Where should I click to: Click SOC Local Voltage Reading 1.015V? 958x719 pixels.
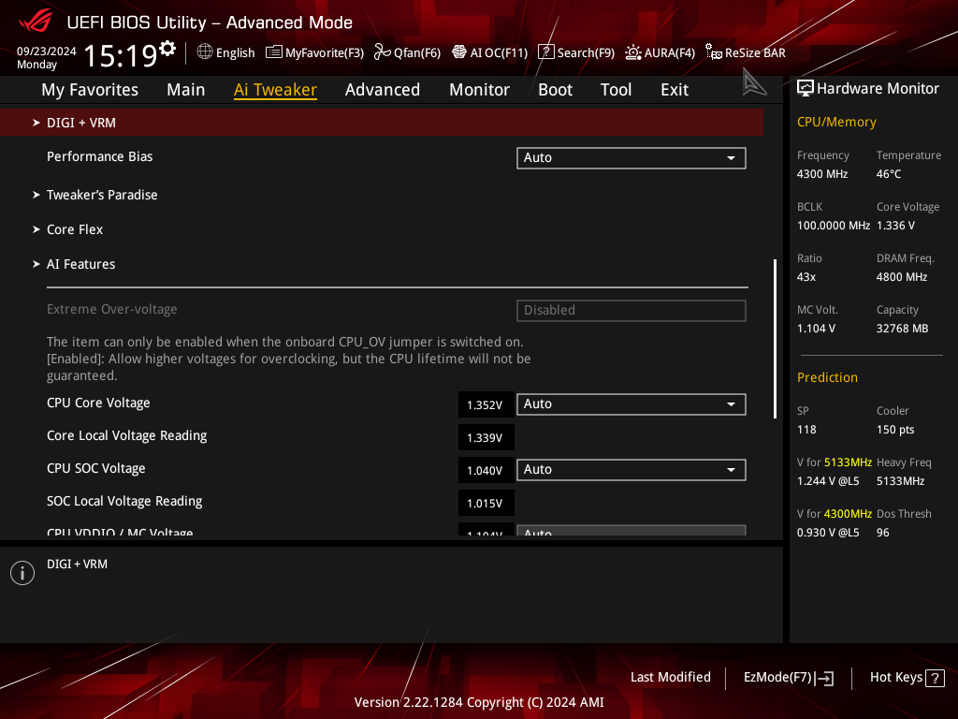coord(486,503)
